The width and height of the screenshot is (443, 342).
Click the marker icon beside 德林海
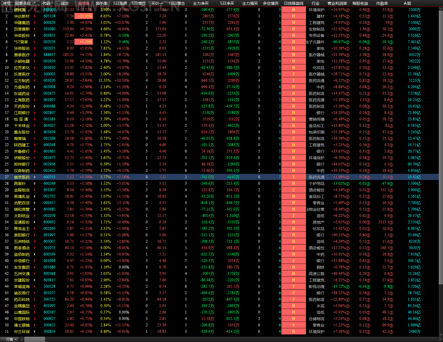[35, 10]
